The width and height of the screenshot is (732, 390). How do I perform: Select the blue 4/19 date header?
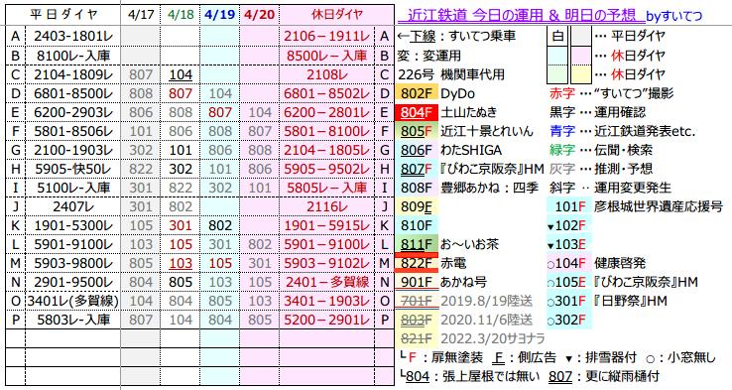click(x=220, y=15)
